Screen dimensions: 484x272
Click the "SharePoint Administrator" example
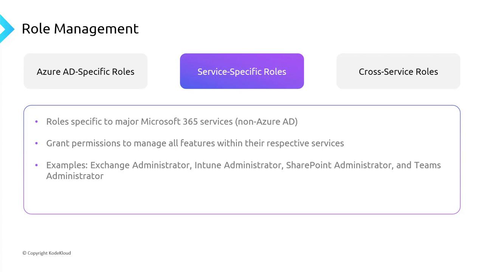[x=339, y=165]
